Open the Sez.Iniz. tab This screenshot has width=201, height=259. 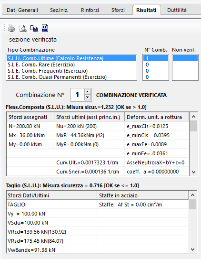[59, 10]
